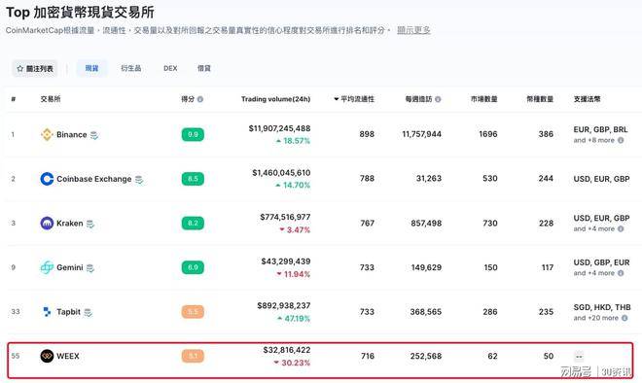642x383 pixels.
Task: Click the 顯示更多 link
Action: point(414,30)
